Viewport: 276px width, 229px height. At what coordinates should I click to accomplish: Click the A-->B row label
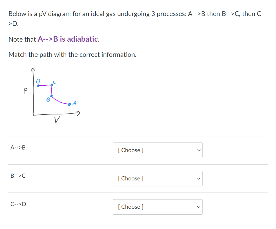coord(18,147)
